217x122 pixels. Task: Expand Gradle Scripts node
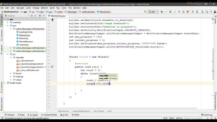(4, 83)
